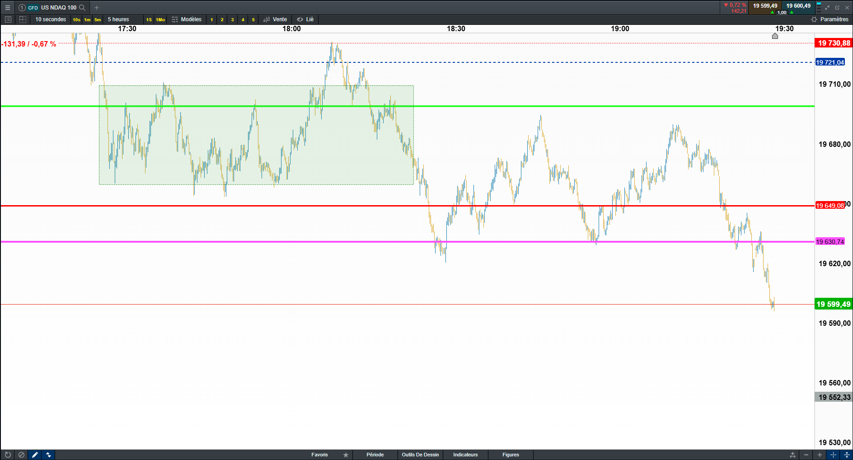Toggle the vertical auto-scale button at bottom-right
Screen dimensions: 853x460
tap(847, 455)
